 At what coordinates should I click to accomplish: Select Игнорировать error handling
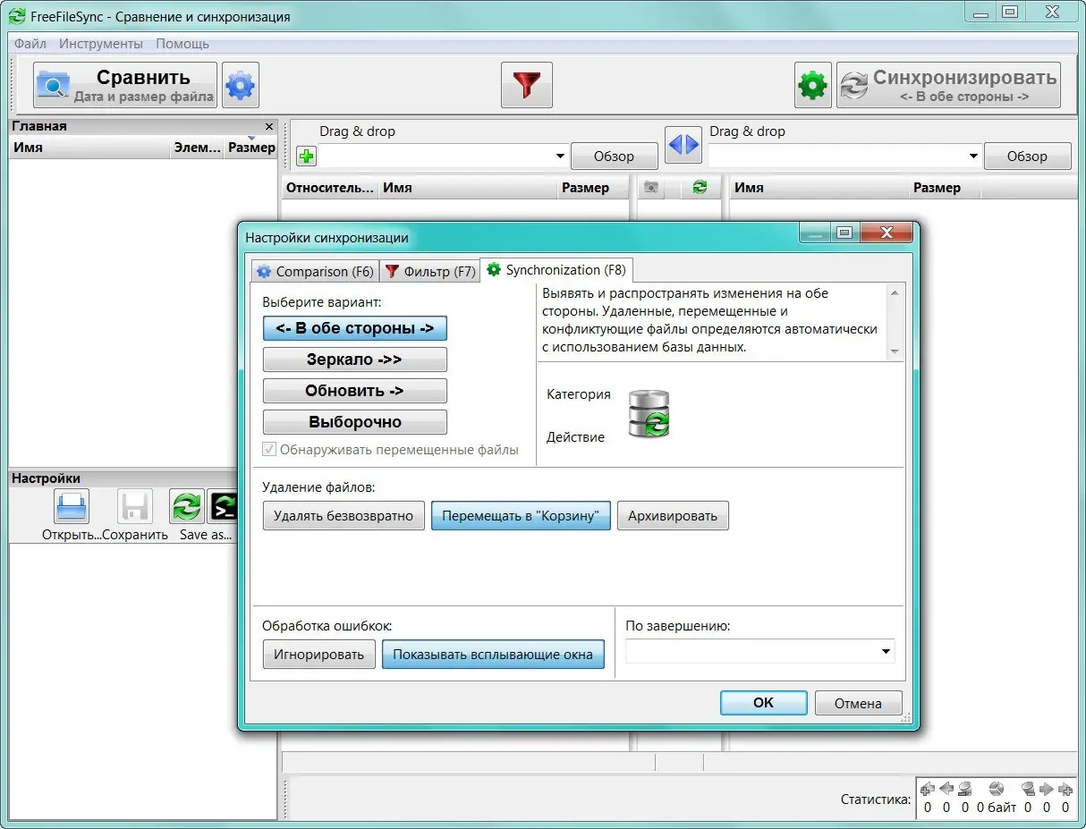319,655
